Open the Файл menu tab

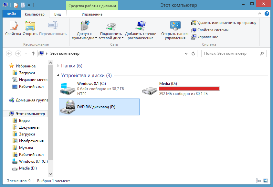(12, 14)
